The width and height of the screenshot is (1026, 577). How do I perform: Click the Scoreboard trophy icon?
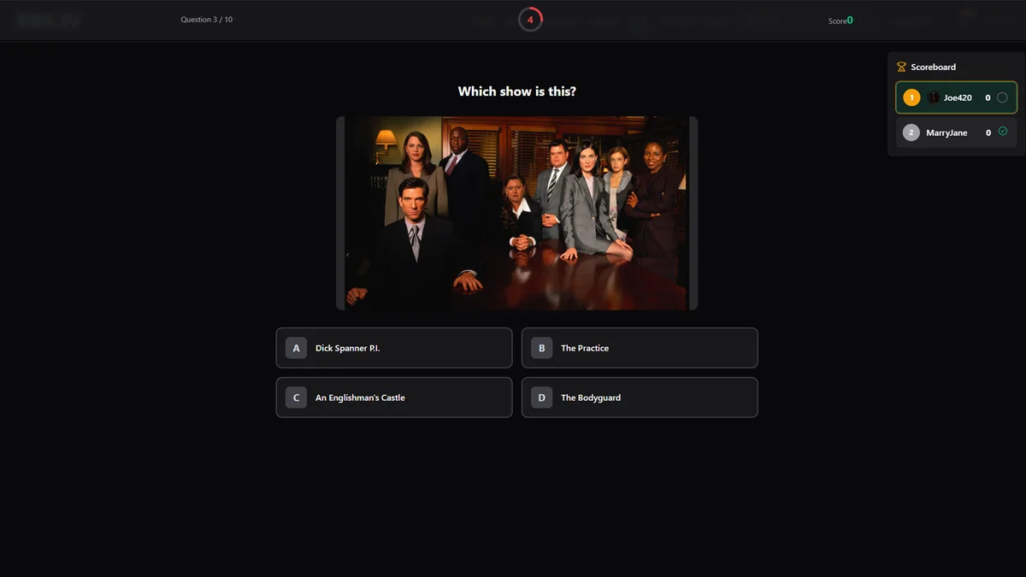[901, 67]
